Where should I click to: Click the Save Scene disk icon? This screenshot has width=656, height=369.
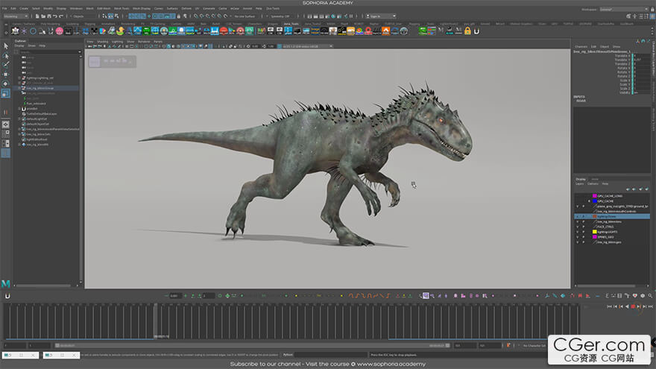pyautogui.click(x=49, y=16)
